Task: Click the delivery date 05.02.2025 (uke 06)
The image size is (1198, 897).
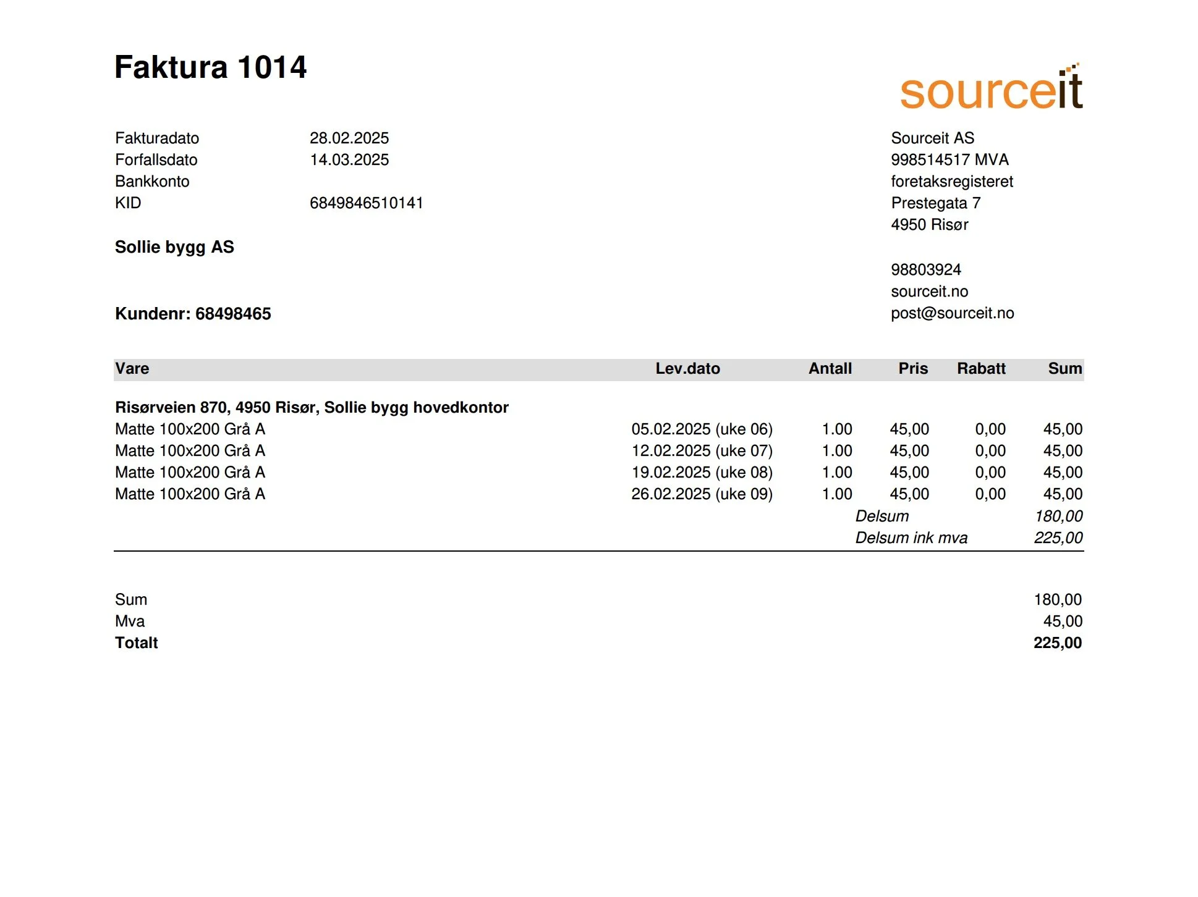Action: click(702, 429)
